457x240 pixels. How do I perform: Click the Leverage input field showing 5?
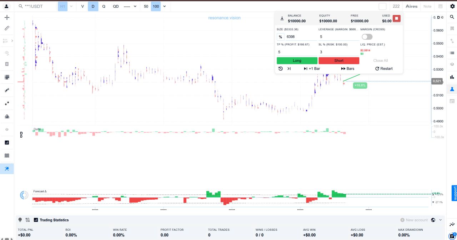[338, 37]
